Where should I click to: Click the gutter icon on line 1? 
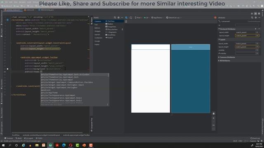(x=7, y=20)
